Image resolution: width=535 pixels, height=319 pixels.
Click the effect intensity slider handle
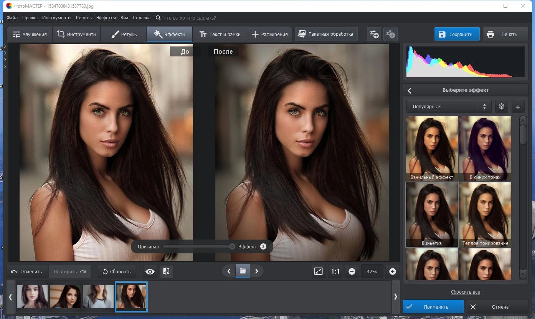pyautogui.click(x=232, y=246)
